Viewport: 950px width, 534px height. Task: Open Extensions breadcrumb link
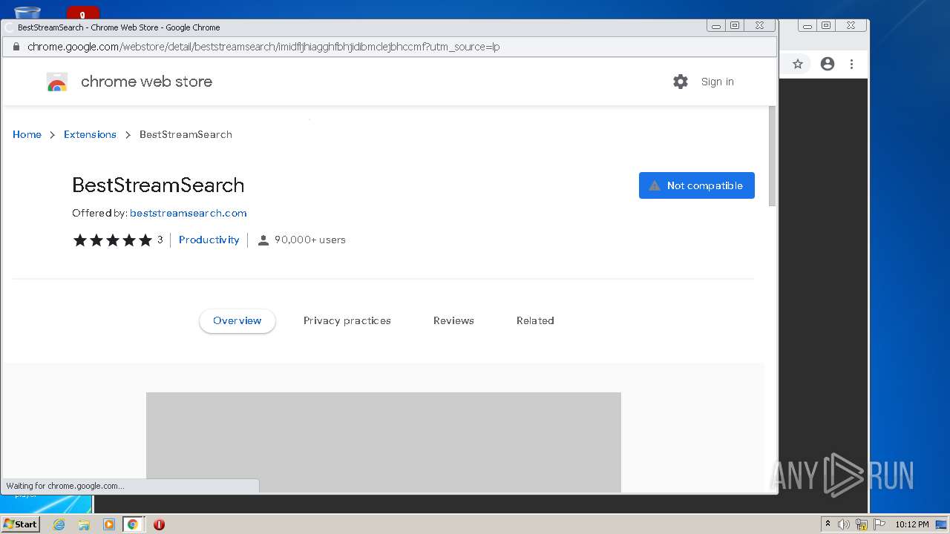pos(90,134)
